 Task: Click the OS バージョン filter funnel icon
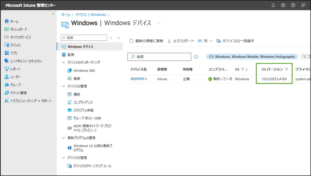286,69
